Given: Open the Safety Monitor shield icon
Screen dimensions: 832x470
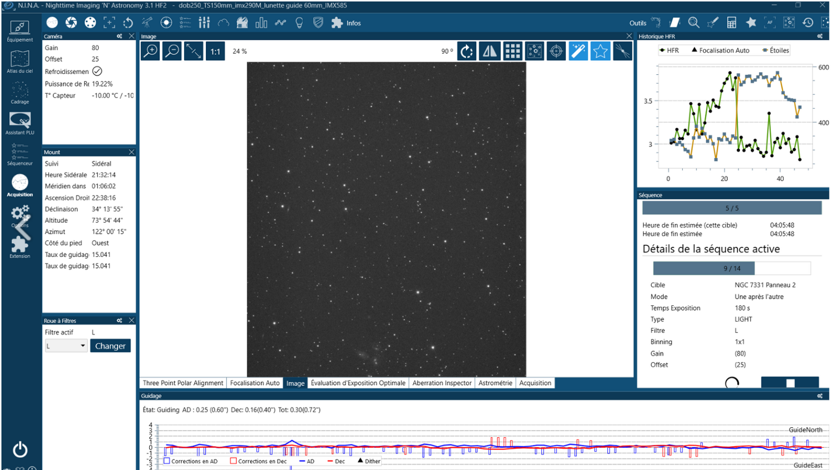Looking at the screenshot, I should click(318, 23).
